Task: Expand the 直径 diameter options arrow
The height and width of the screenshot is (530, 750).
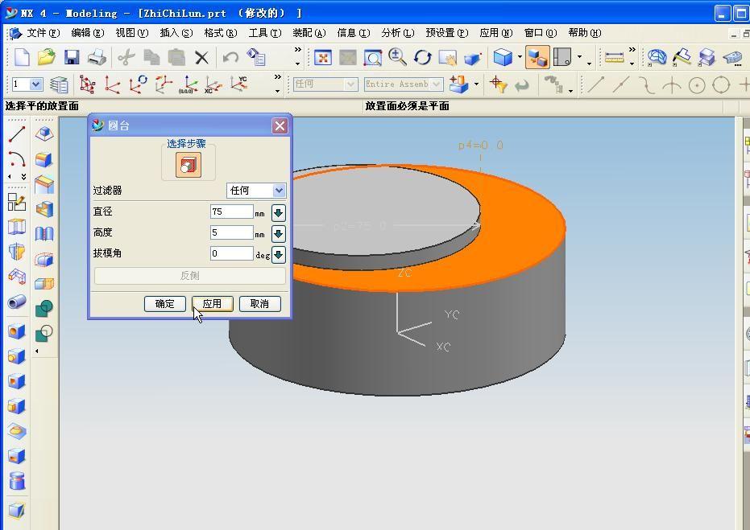Action: click(278, 212)
